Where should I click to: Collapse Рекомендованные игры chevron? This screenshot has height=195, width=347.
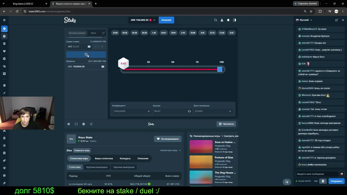click(222, 136)
